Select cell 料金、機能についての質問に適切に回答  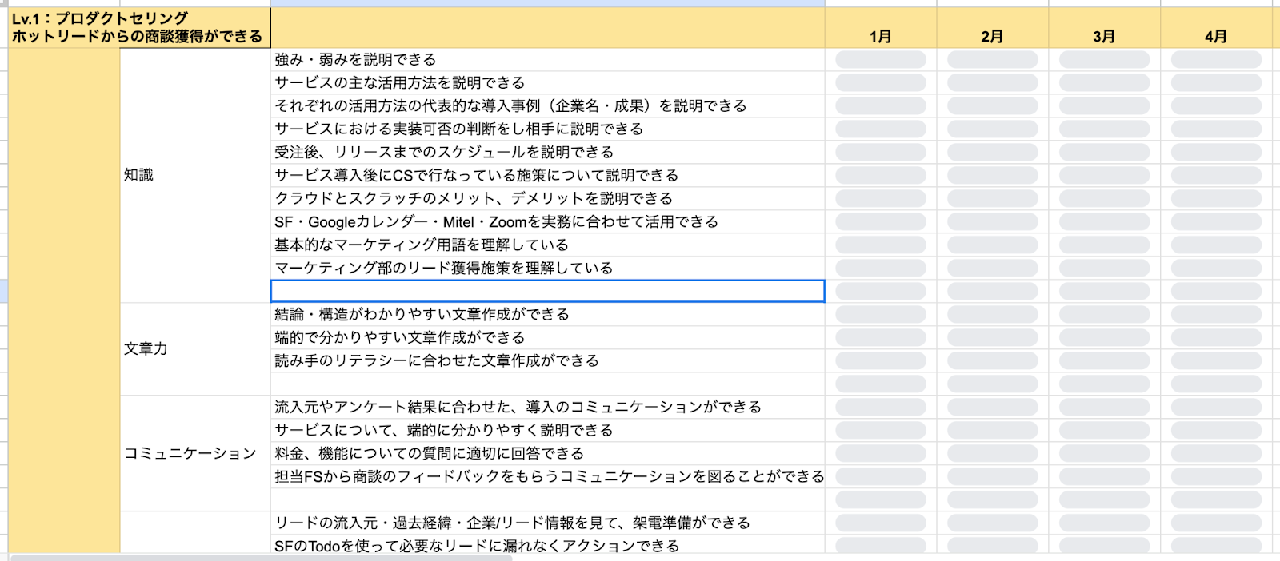(548, 454)
